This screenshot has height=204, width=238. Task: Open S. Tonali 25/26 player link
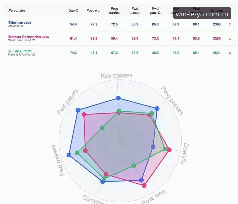tap(20, 51)
